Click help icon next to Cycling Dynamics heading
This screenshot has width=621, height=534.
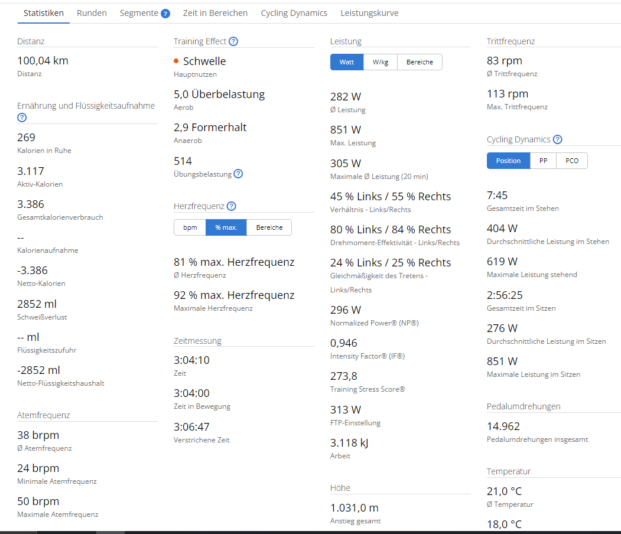coord(557,139)
